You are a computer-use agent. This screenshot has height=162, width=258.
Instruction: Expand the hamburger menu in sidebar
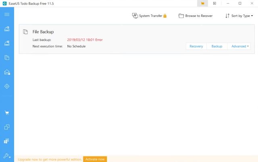point(7,14)
